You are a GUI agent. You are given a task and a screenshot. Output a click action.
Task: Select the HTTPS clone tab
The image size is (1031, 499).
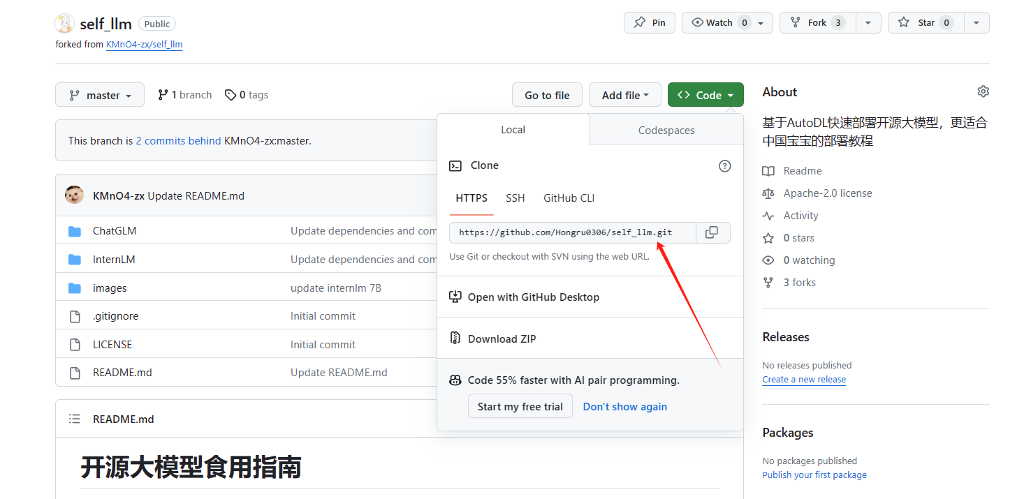[x=471, y=198]
